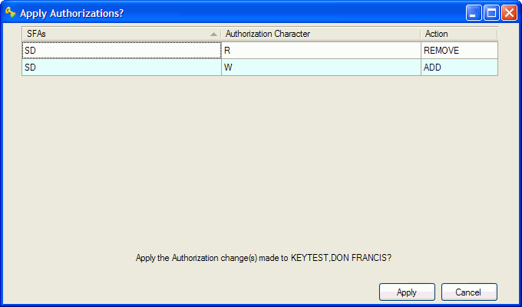Viewport: 522px width, 307px height.
Task: Click the KEYTEST,DON FRANCIS confirmation message
Action: coord(263,258)
